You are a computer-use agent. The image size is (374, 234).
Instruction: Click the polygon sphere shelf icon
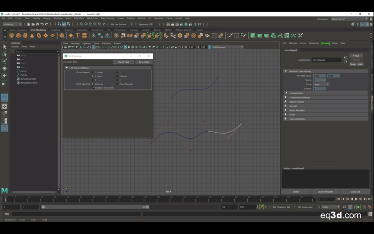click(11, 36)
